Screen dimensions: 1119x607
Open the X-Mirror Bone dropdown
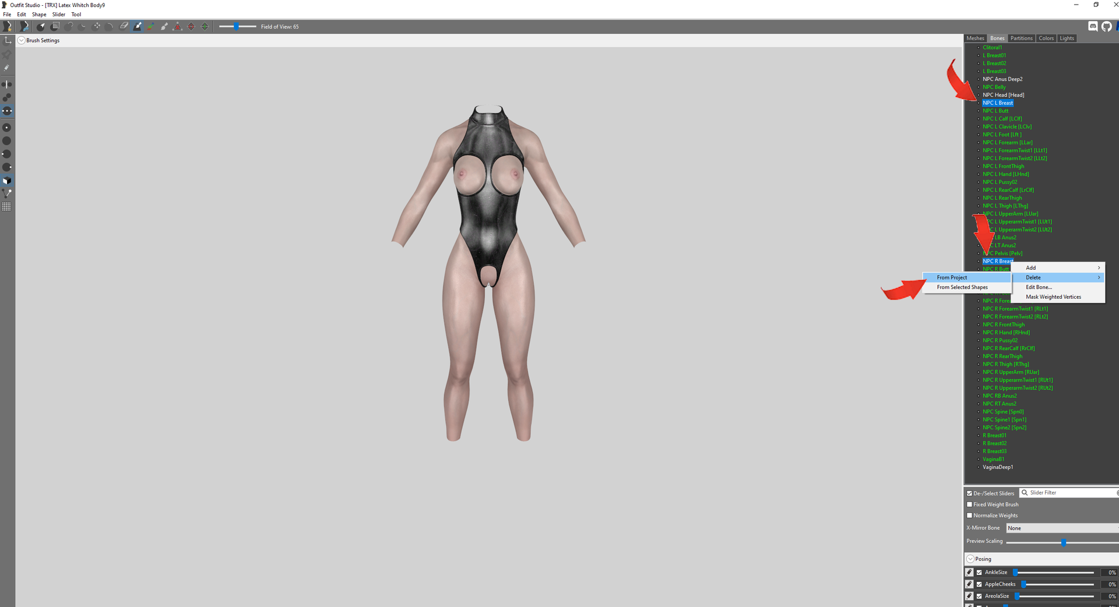[x=1062, y=528]
